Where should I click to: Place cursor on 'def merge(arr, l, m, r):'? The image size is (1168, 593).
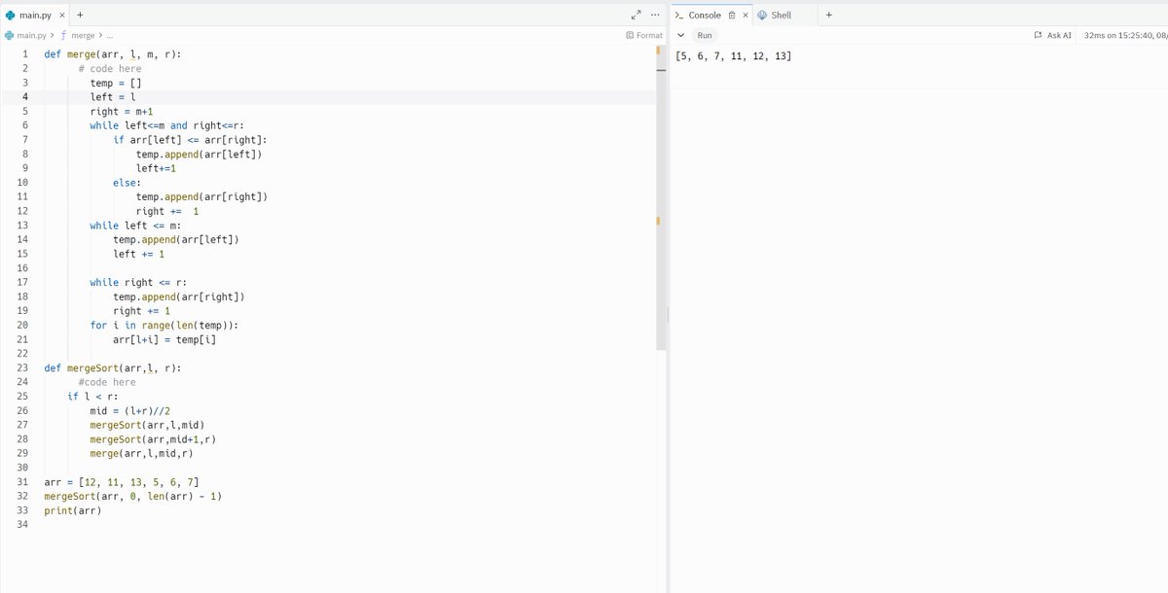click(113, 54)
